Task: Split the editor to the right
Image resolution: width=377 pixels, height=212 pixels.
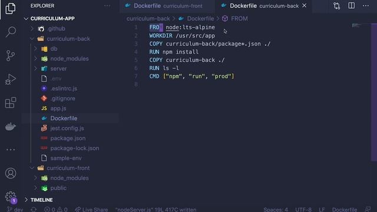Action: 351,6
